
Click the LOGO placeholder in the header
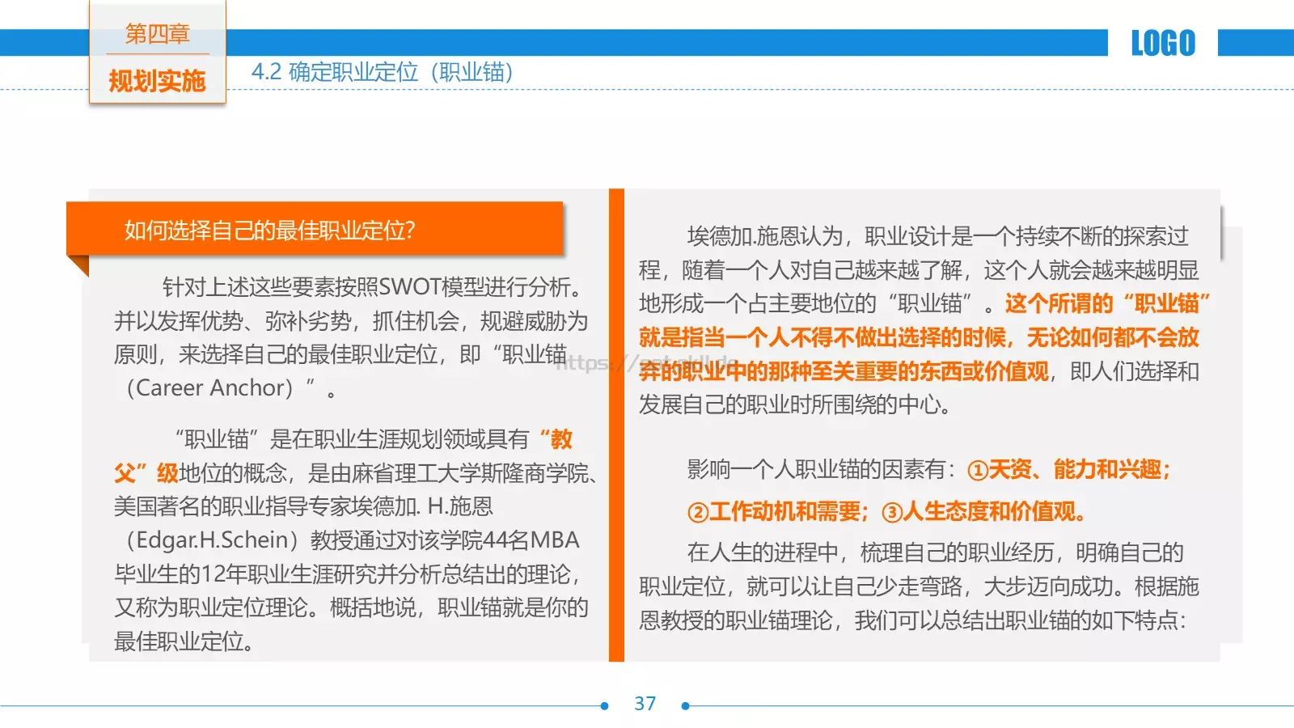(1162, 43)
